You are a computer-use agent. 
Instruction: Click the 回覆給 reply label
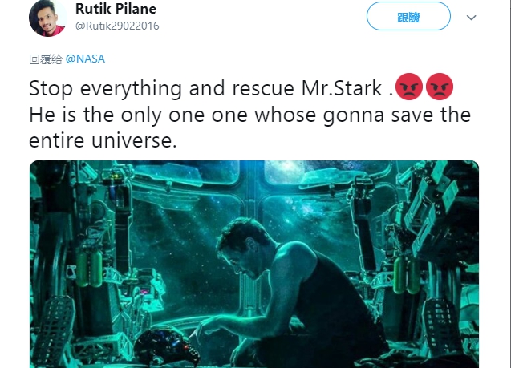click(x=46, y=59)
